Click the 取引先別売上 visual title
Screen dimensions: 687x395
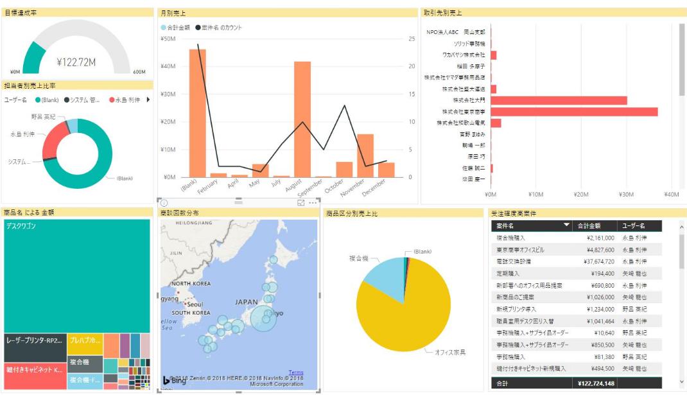tap(442, 13)
